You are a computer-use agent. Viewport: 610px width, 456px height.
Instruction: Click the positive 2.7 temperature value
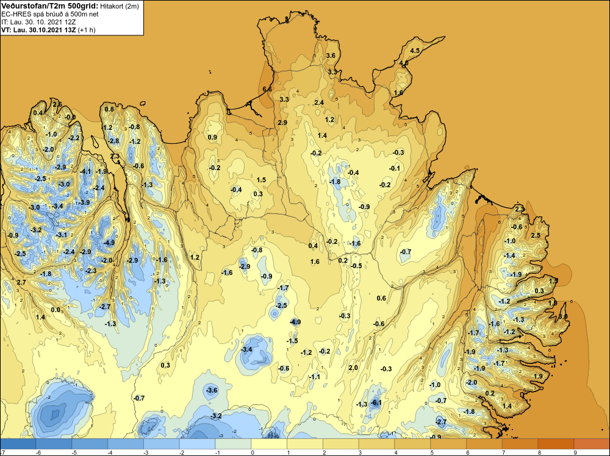point(21,282)
